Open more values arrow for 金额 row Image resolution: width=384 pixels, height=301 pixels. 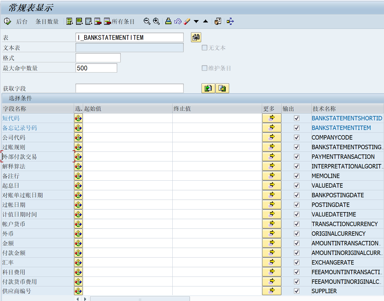pyautogui.click(x=272, y=243)
